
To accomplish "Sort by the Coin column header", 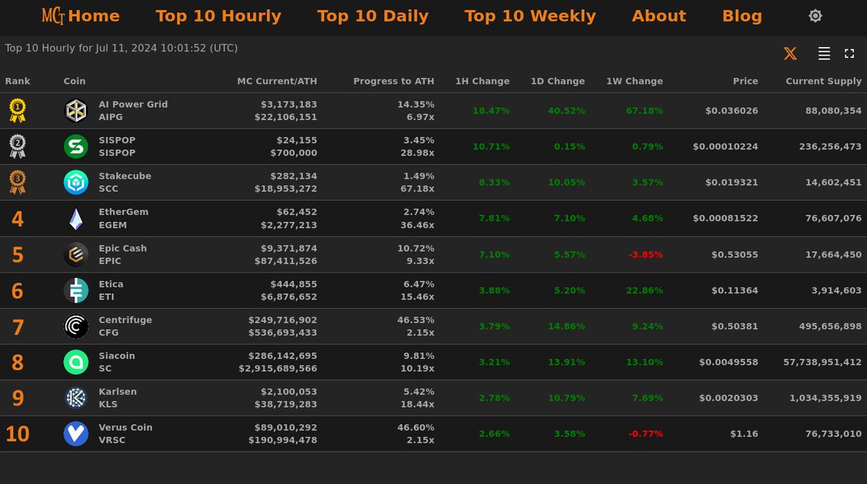I will coord(74,81).
